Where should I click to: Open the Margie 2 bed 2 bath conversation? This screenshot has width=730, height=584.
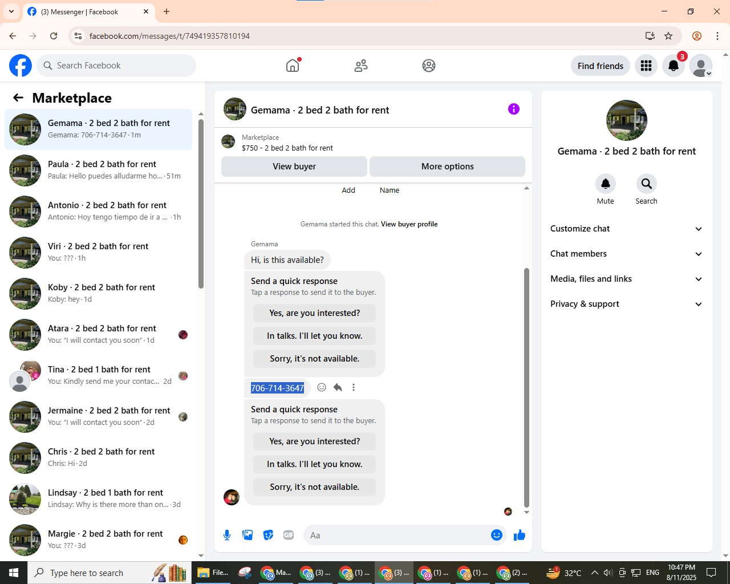point(99,540)
